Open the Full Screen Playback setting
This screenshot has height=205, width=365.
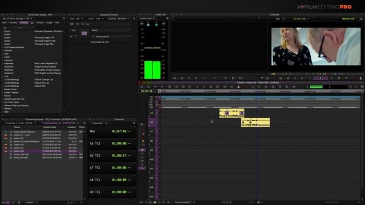[14, 47]
